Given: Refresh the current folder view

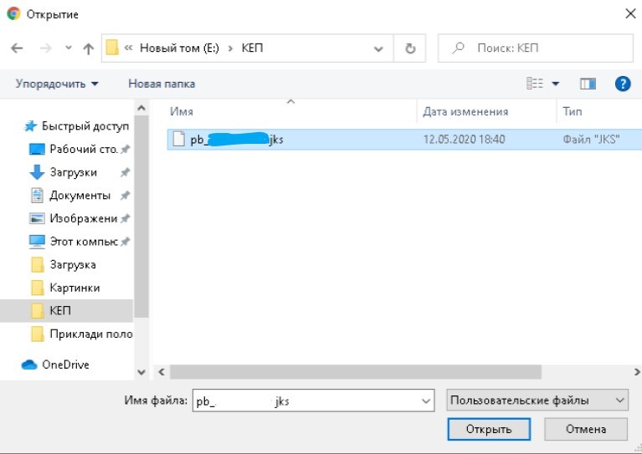Looking at the screenshot, I should [410, 48].
